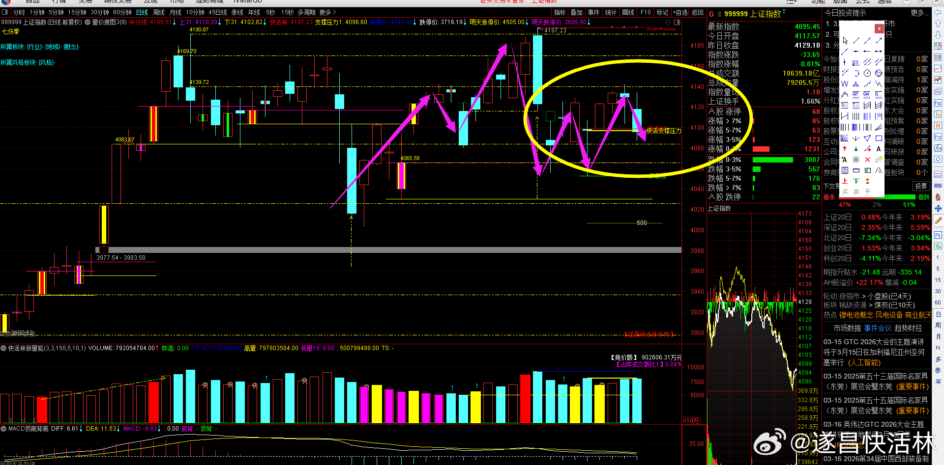
Task: Click the arrow after 中分线 value
Action: pos(174,22)
